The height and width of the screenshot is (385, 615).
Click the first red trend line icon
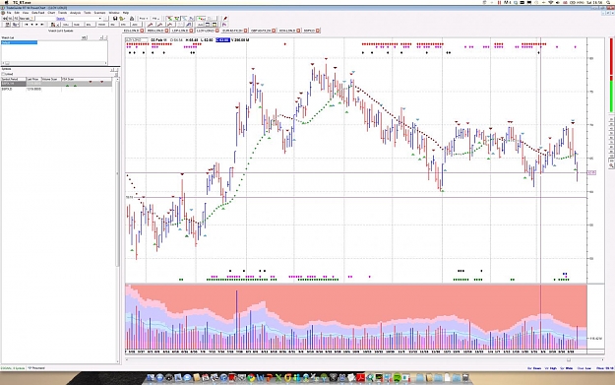pos(151,25)
